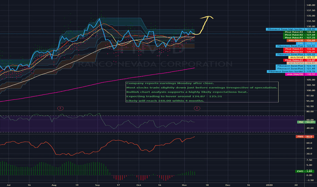Click the Sep date on time axis
Image resolution: width=317 pixels, height=187 pixels.
(97, 185)
